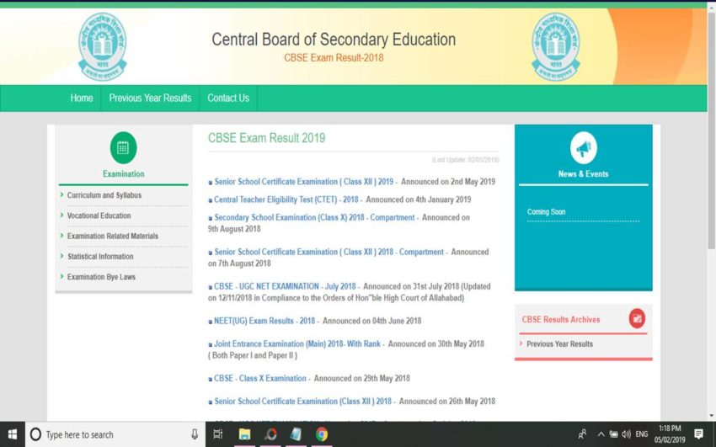This screenshot has height=447, width=716.
Task: Click the ENG language indicator
Action: pyautogui.click(x=642, y=434)
